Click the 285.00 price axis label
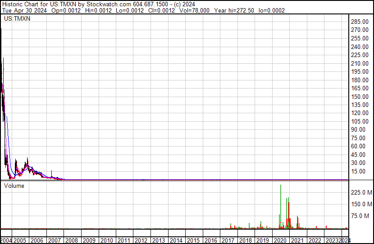This screenshot has width=374, height=244. [360, 22]
